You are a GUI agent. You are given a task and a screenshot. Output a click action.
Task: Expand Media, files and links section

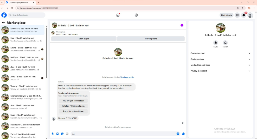coord(220,65)
